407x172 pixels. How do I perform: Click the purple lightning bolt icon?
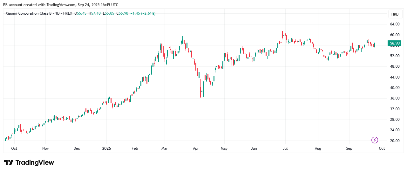375,140
